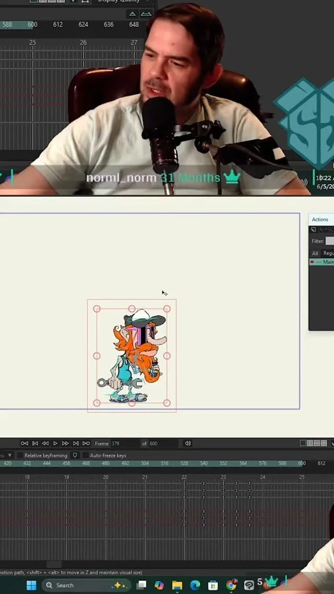Viewport: 334px width, 594px height.
Task: Click left-middle transform handle of the character
Action: [x=97, y=356]
